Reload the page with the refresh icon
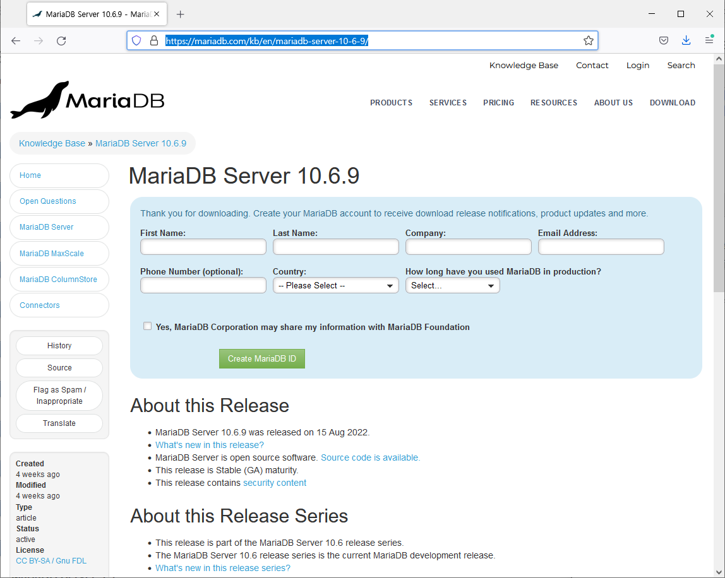725x578 pixels. click(x=61, y=40)
